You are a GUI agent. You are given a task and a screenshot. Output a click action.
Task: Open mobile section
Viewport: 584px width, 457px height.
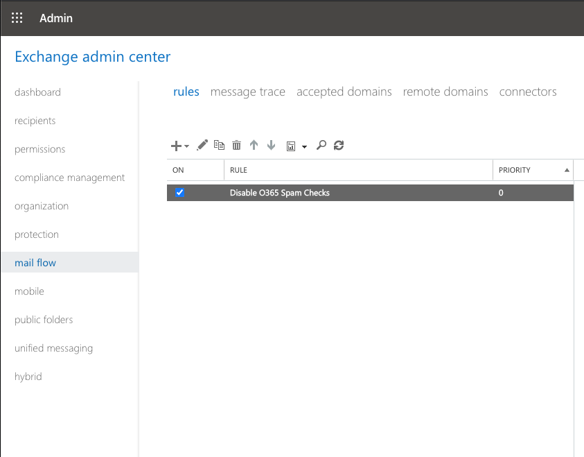coord(29,291)
